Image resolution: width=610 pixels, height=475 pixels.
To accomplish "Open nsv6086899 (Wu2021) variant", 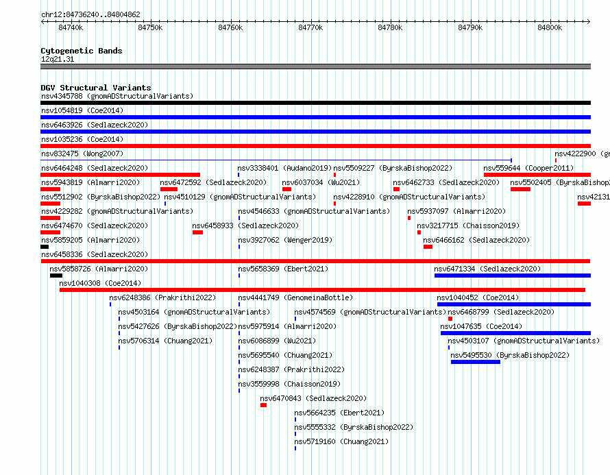I will tap(277, 341).
